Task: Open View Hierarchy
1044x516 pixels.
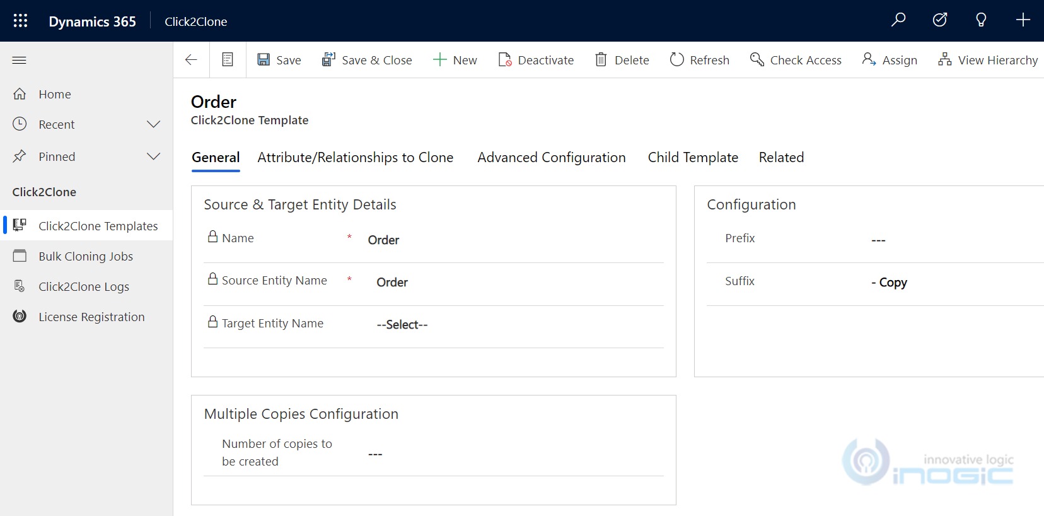Action: (988, 60)
